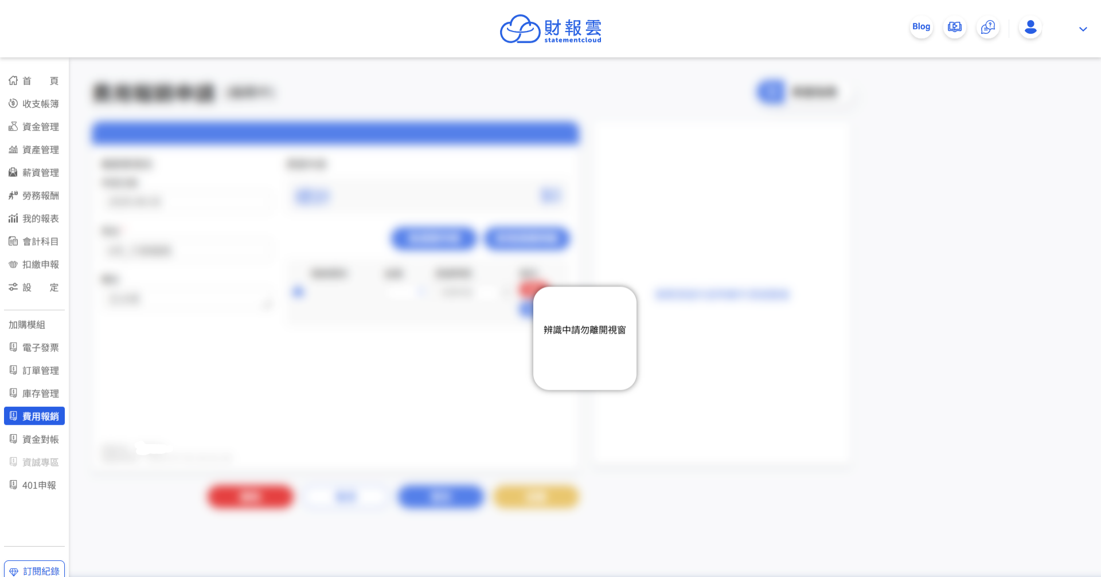Image resolution: width=1101 pixels, height=577 pixels.
Task: Select the 費用報銷 highlighted module
Action: (34, 416)
